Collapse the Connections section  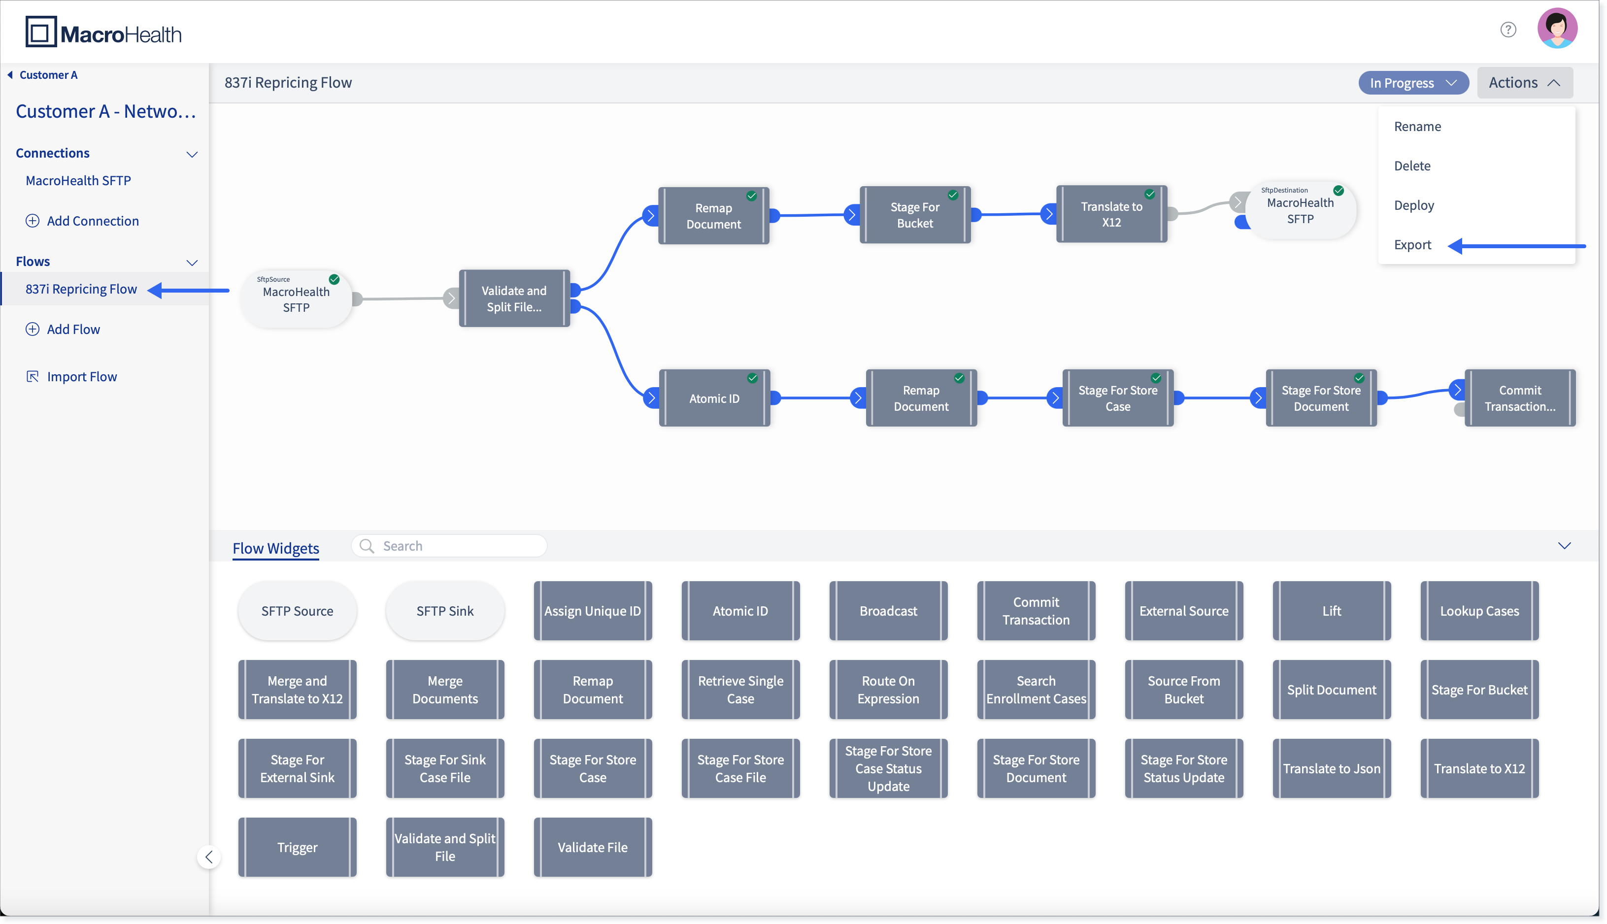[192, 154]
